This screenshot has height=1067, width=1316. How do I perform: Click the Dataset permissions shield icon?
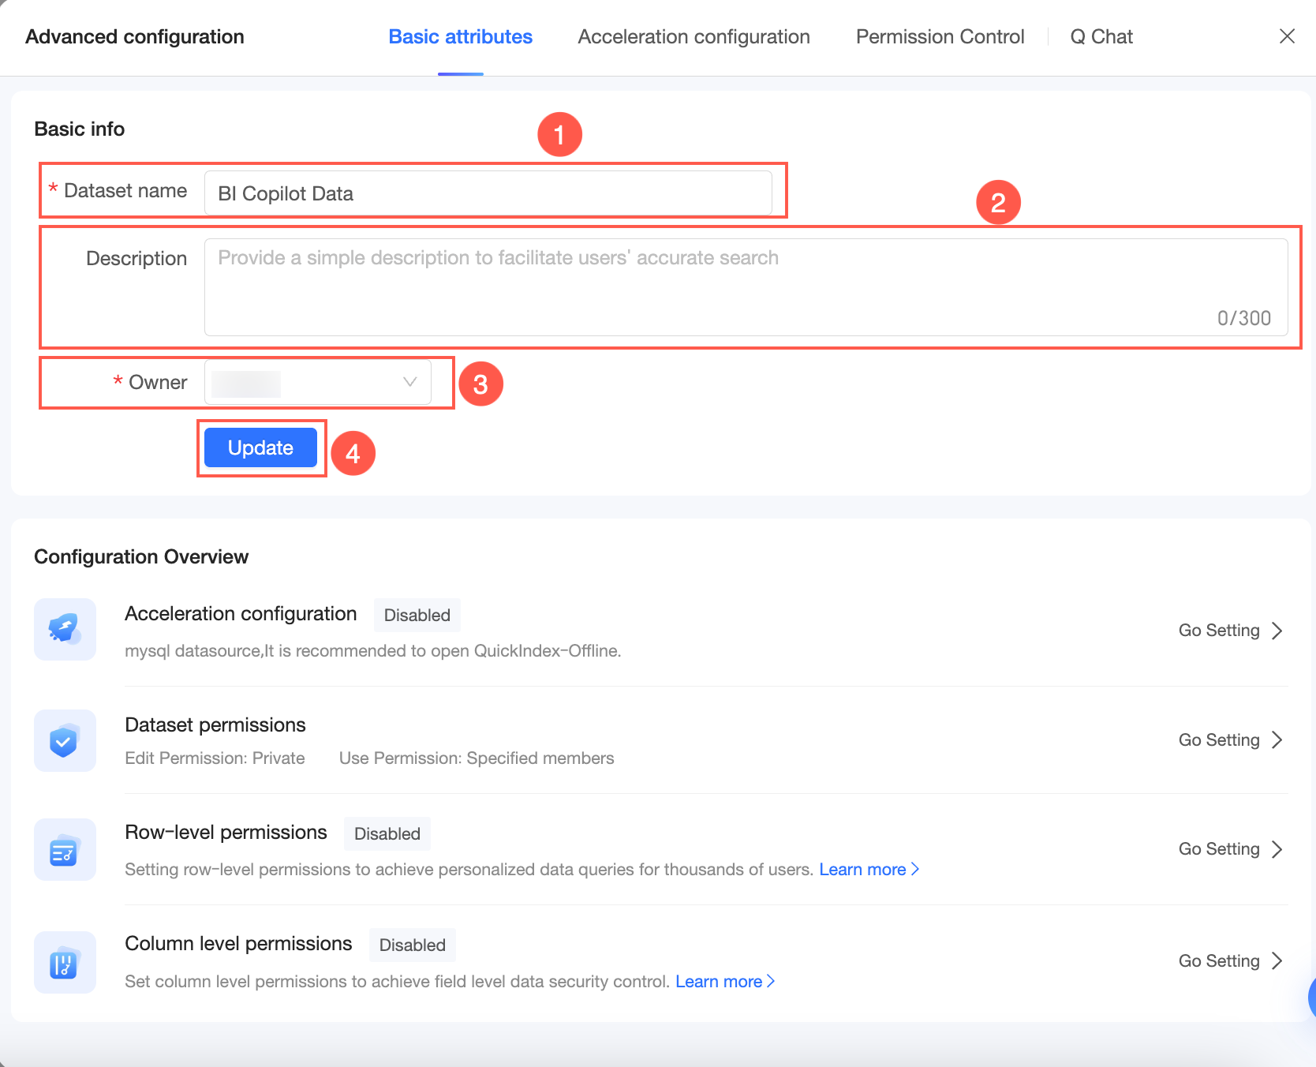click(x=65, y=740)
